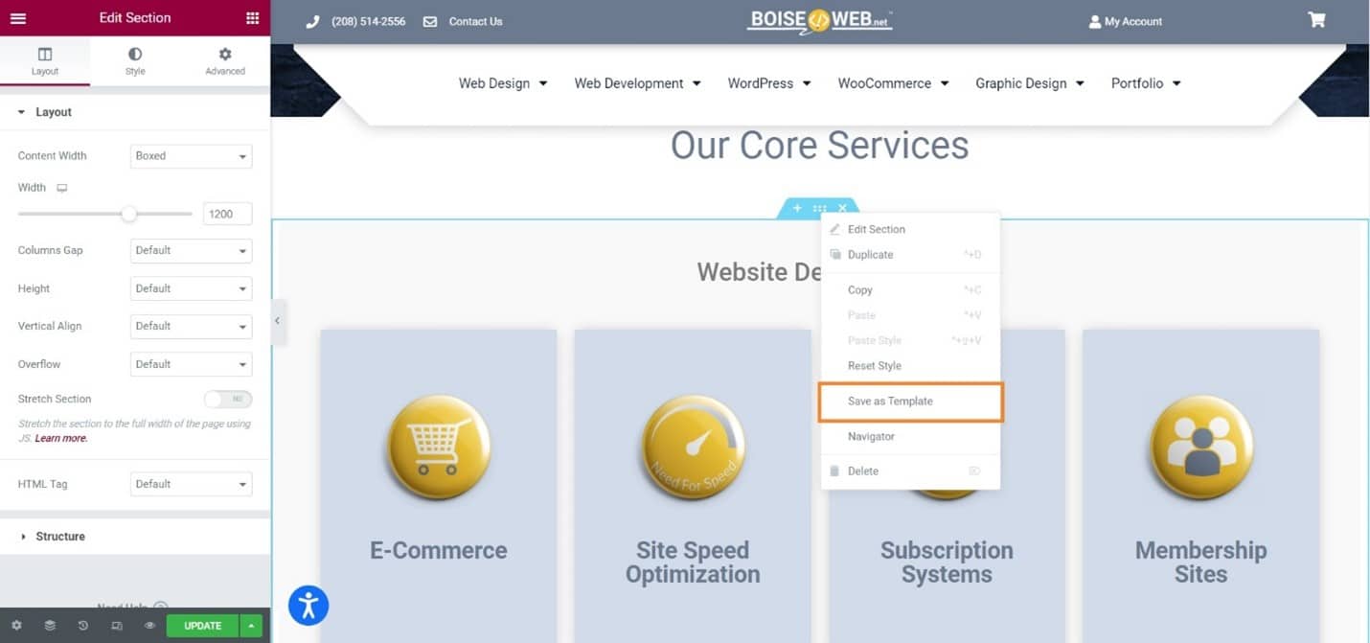Open the widgets grid panel icon
1370x643 pixels.
point(252,18)
